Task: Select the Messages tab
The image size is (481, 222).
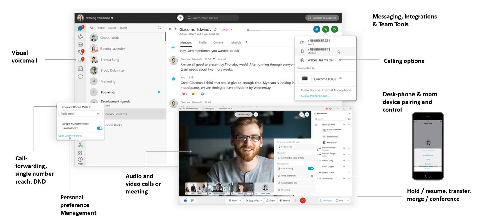Action: (186, 43)
